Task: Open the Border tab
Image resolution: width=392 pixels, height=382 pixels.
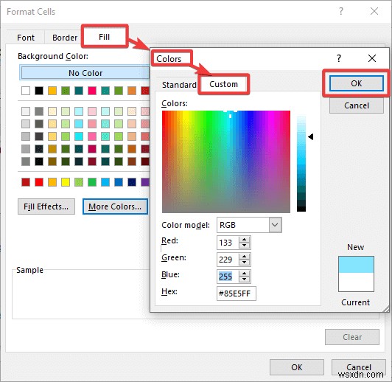Action: pyautogui.click(x=65, y=38)
